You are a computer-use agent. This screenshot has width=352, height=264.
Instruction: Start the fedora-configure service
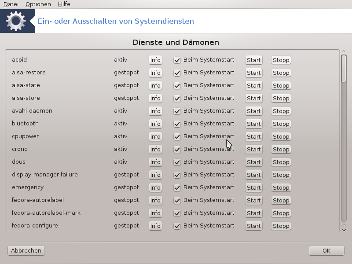click(x=254, y=226)
